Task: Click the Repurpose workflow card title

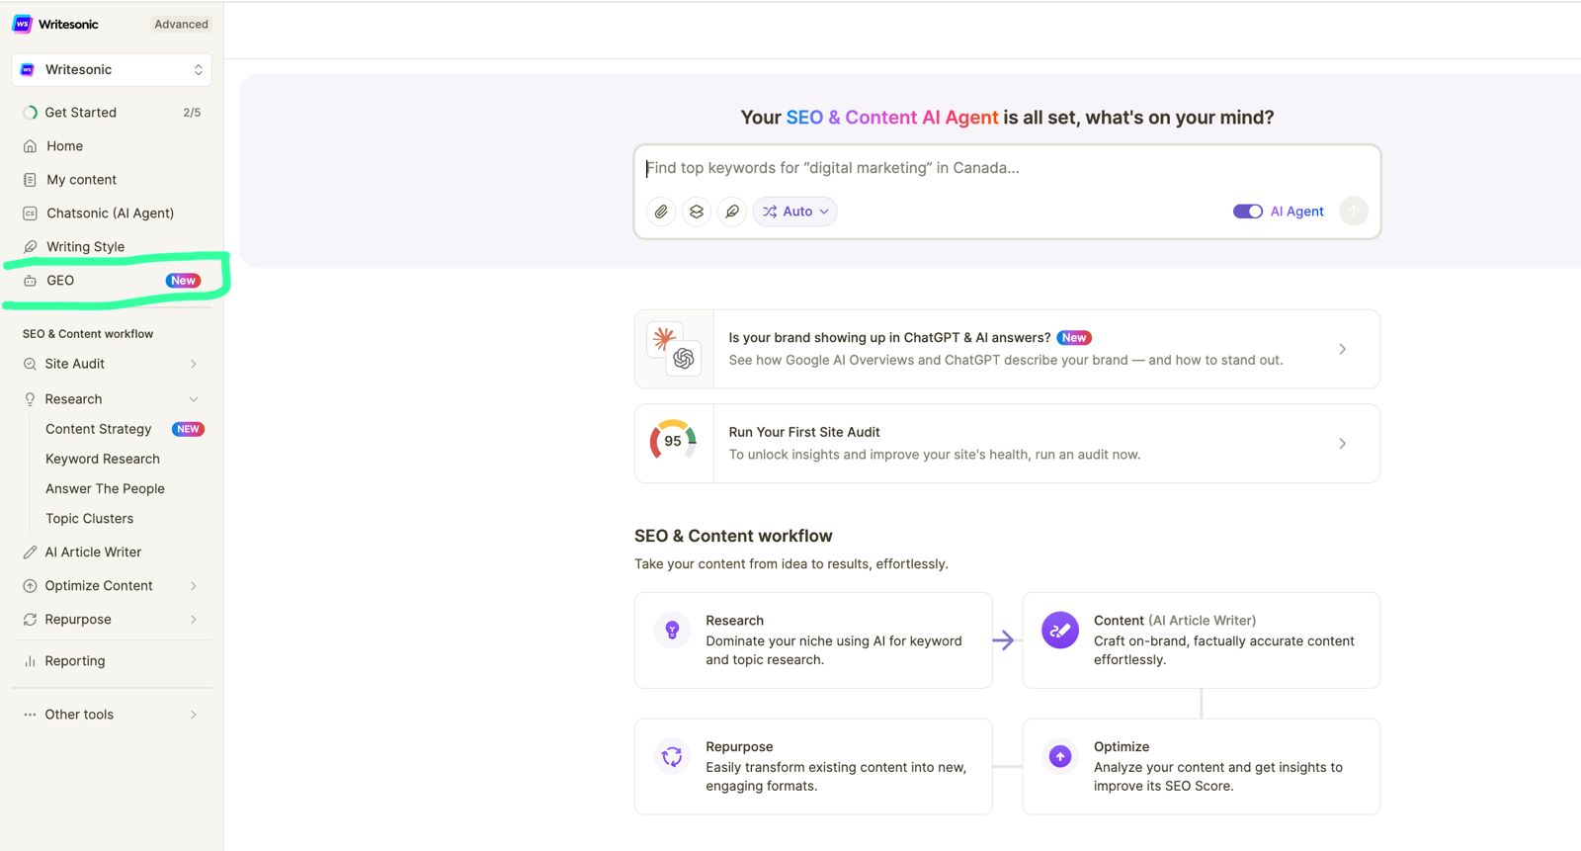Action: 739,747
